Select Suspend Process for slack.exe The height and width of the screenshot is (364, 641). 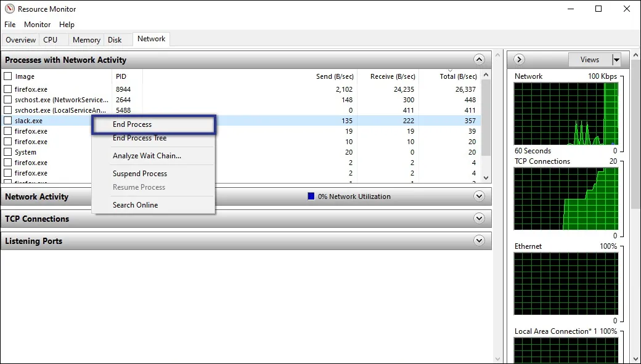pyautogui.click(x=140, y=173)
